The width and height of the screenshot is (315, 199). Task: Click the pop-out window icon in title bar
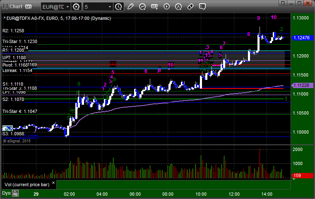[x=283, y=3]
